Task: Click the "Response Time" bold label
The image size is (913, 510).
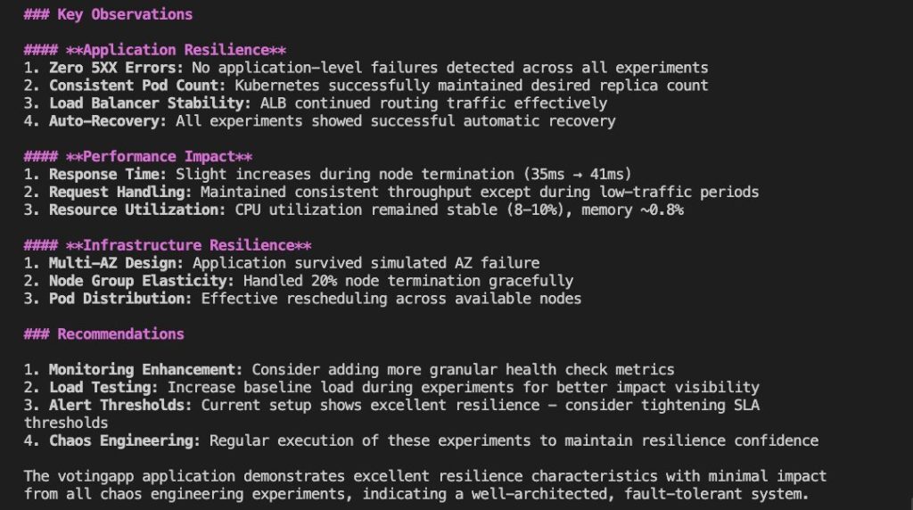Action: click(108, 175)
